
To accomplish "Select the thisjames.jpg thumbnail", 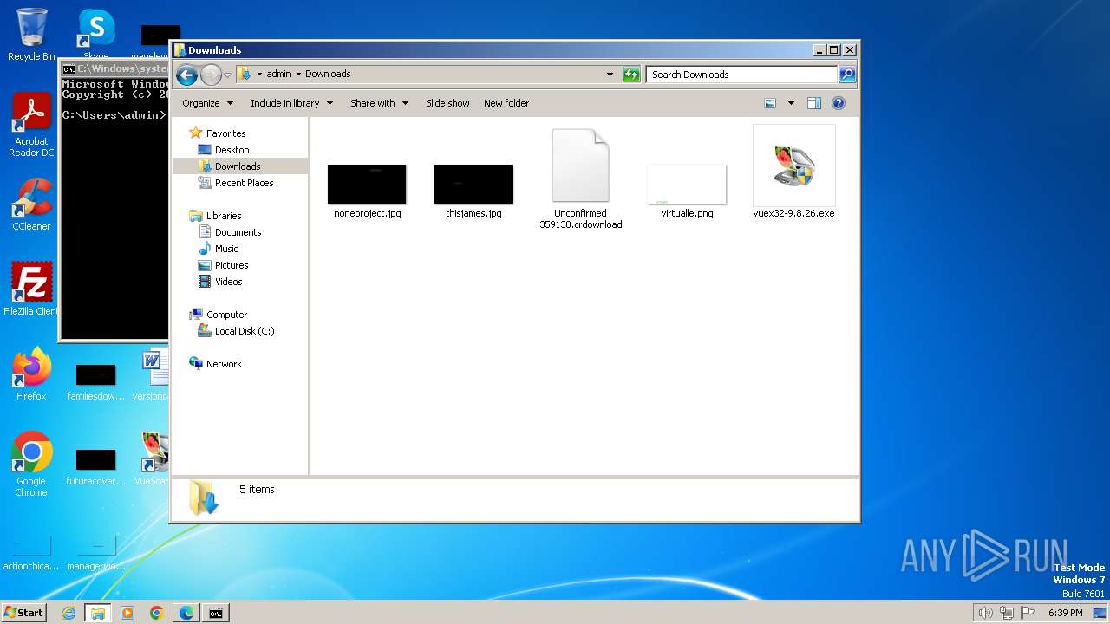I will 473,184.
